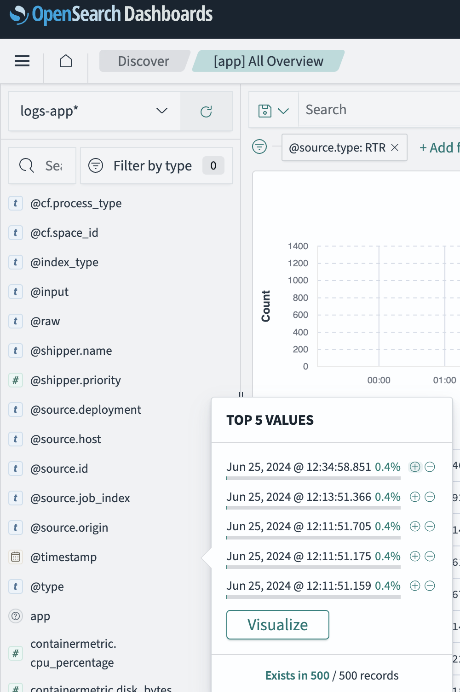The image size is (460, 692).
Task: Filter for value 12:11:51.705 with plus
Action: point(415,526)
